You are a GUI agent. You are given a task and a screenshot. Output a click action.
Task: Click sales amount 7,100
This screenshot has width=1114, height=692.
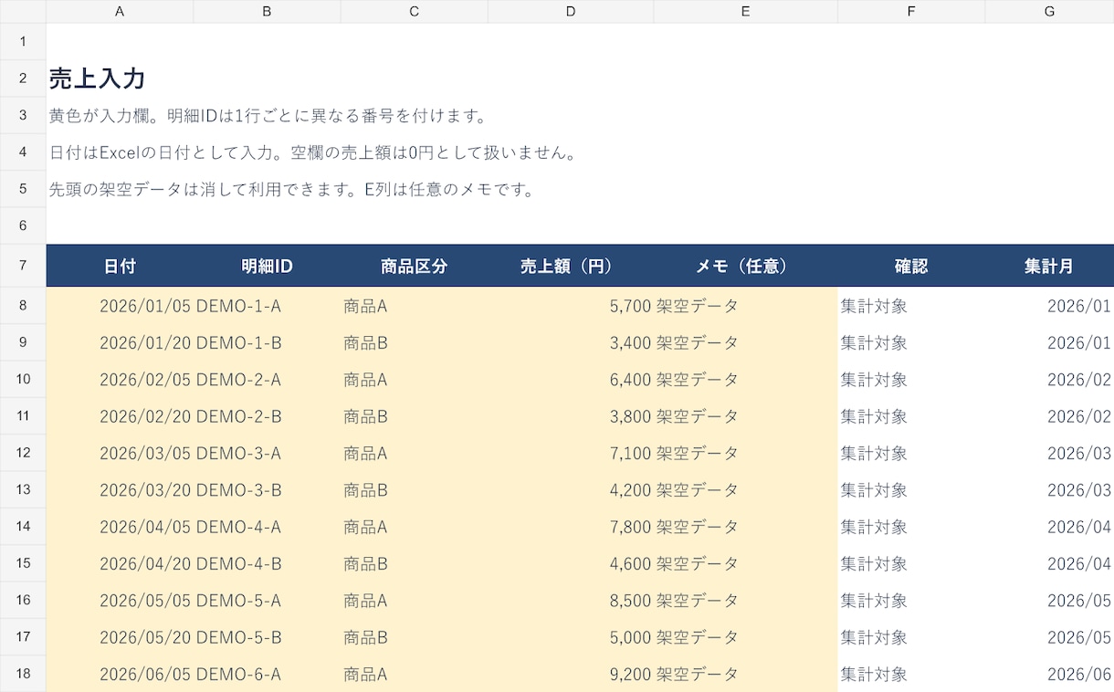click(571, 453)
